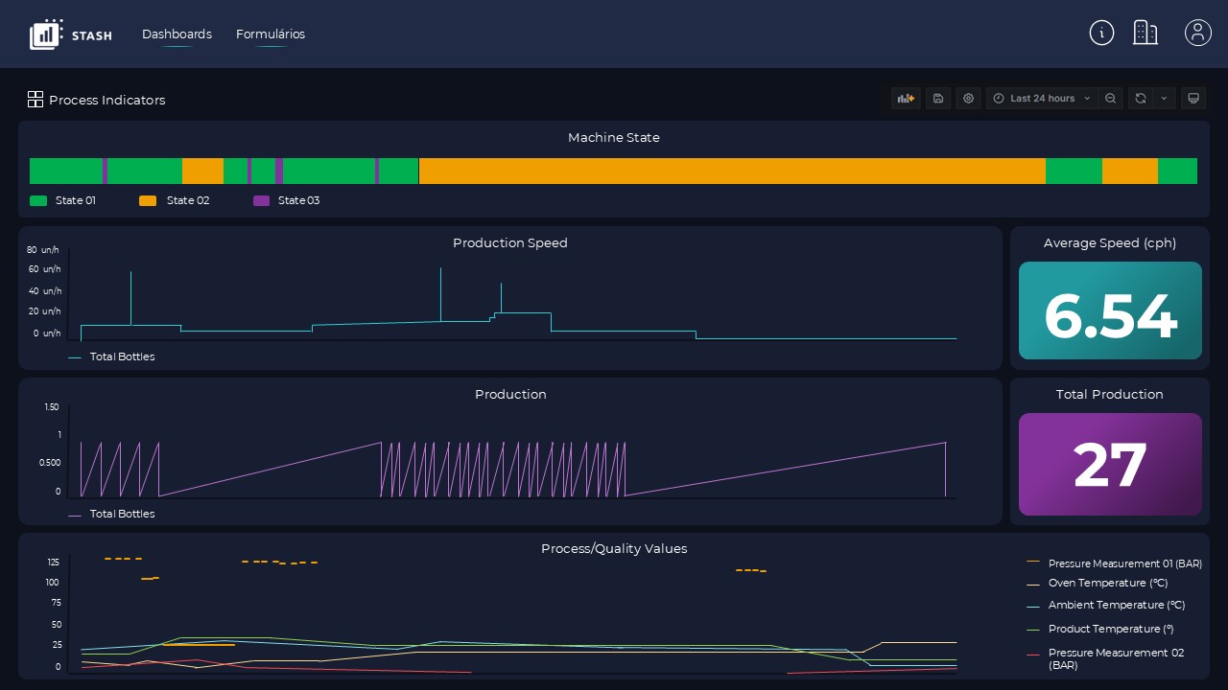This screenshot has width=1228, height=690.
Task: Open the Last 24 hours time range dropdown
Action: 1042,98
